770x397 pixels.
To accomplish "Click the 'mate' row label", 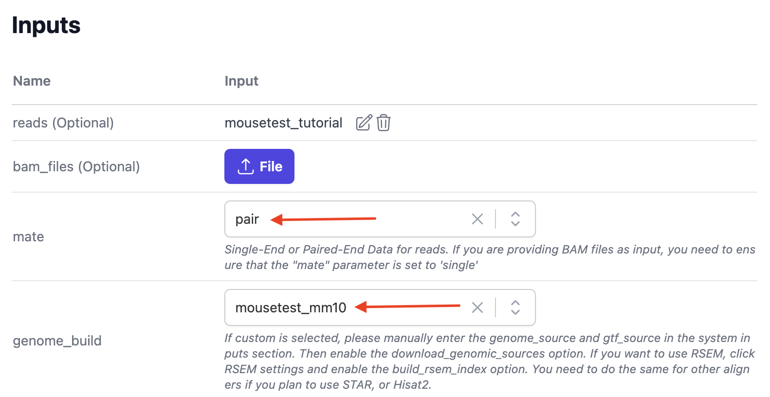I will click(x=28, y=237).
